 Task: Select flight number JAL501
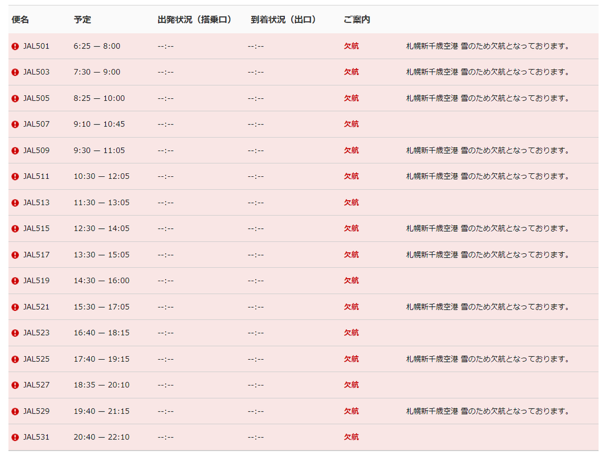[36, 46]
